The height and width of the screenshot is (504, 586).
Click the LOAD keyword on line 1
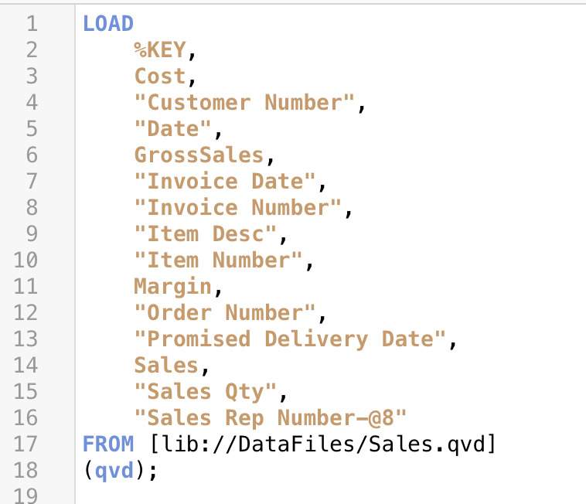coord(108,24)
